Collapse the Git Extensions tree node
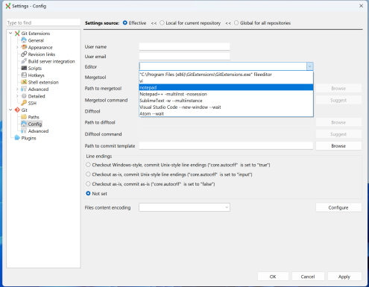This screenshot has width=369, height=287. (10, 33)
